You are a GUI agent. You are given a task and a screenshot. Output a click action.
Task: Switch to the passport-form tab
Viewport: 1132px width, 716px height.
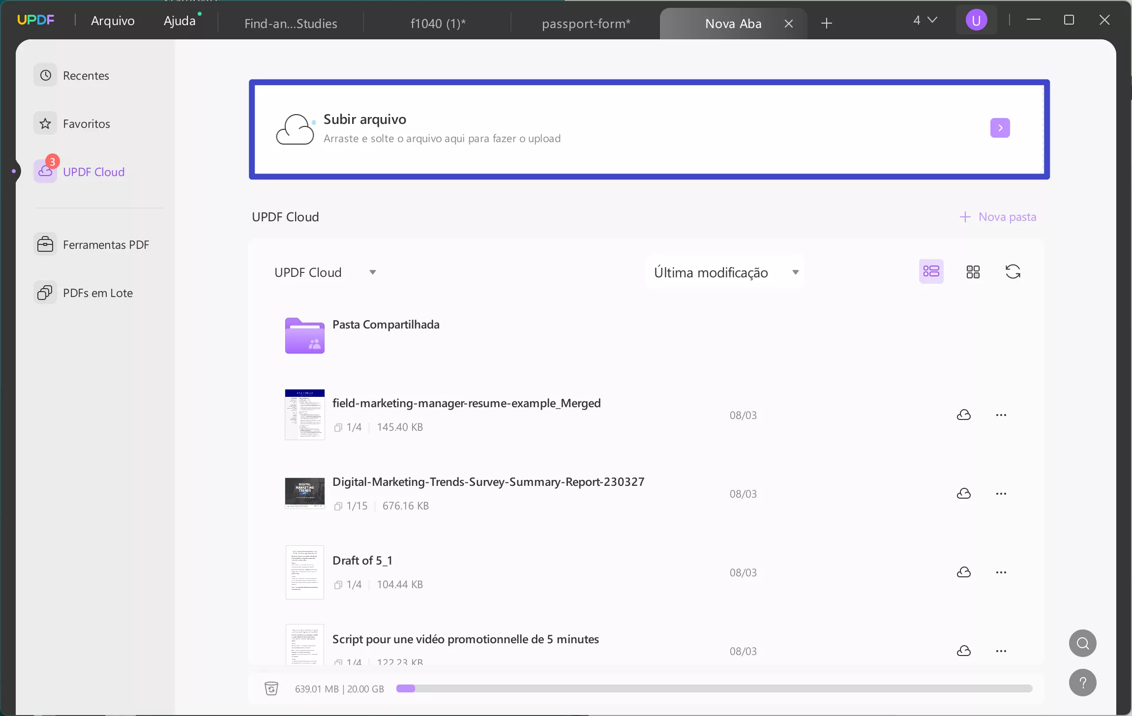click(586, 24)
